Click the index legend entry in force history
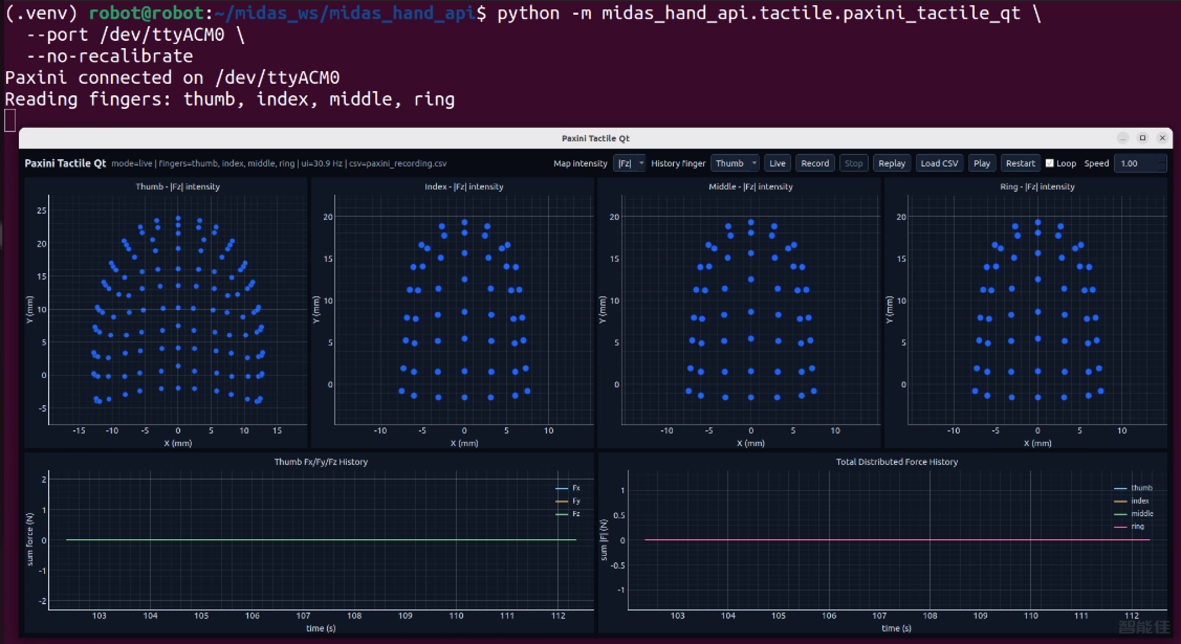 (1131, 501)
